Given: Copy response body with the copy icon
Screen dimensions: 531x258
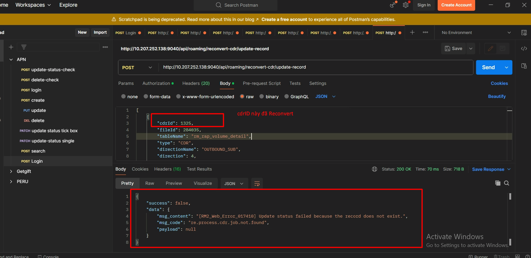Looking at the screenshot, I should [x=498, y=183].
